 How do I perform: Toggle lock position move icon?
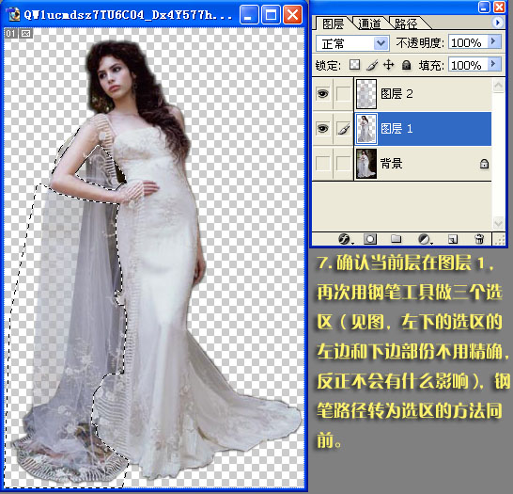(389, 65)
